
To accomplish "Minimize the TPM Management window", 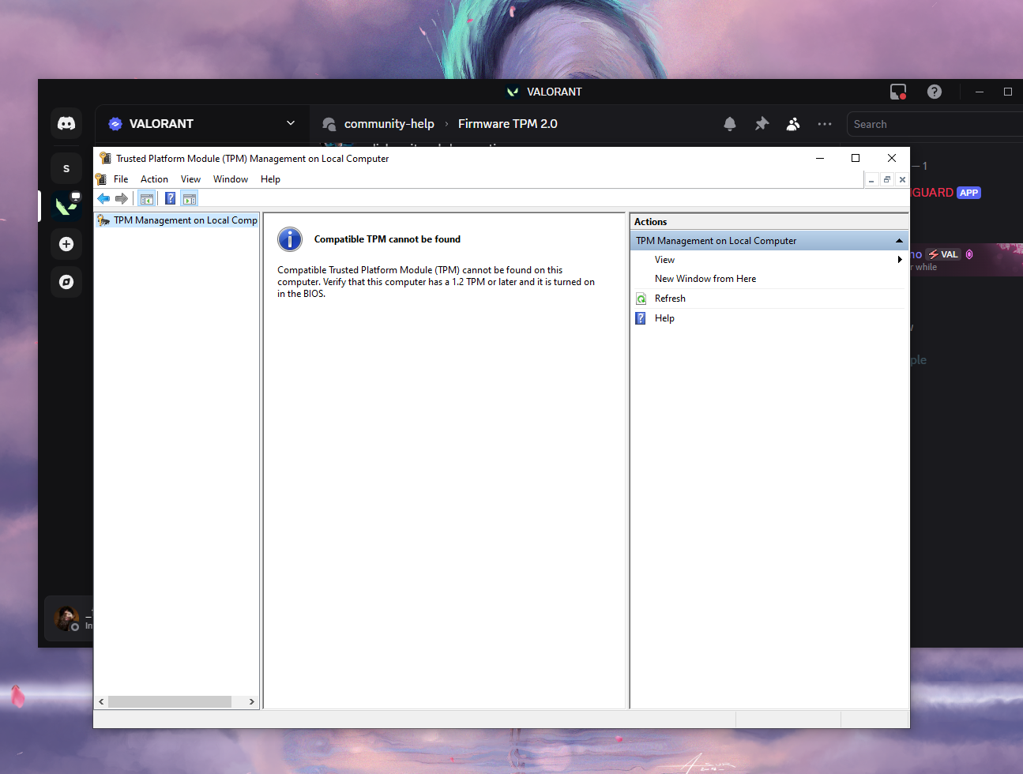I will coord(820,158).
